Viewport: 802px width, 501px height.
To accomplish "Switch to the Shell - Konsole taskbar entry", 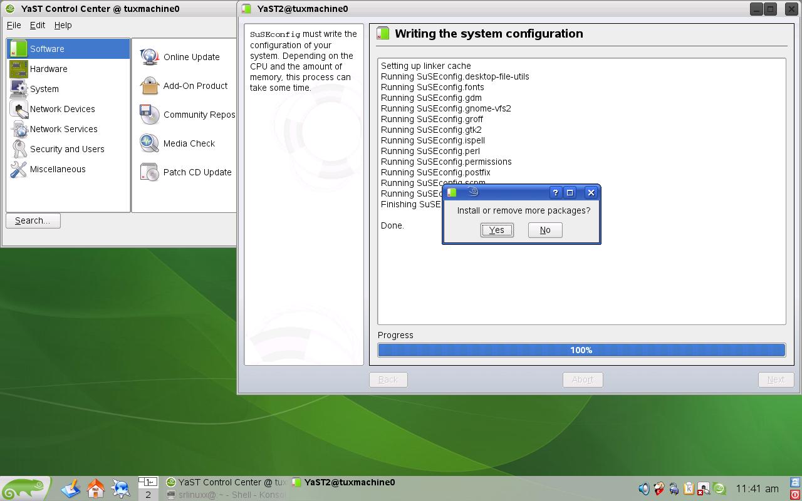I will pos(226,495).
